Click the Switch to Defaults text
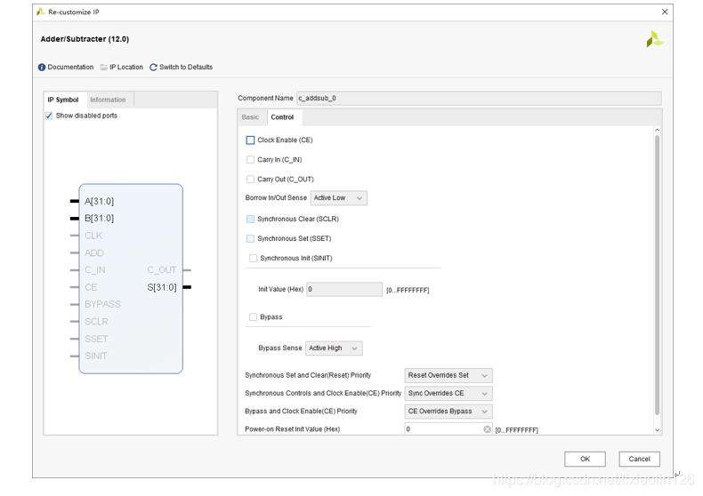Viewport: 703px width, 496px height. [x=186, y=68]
